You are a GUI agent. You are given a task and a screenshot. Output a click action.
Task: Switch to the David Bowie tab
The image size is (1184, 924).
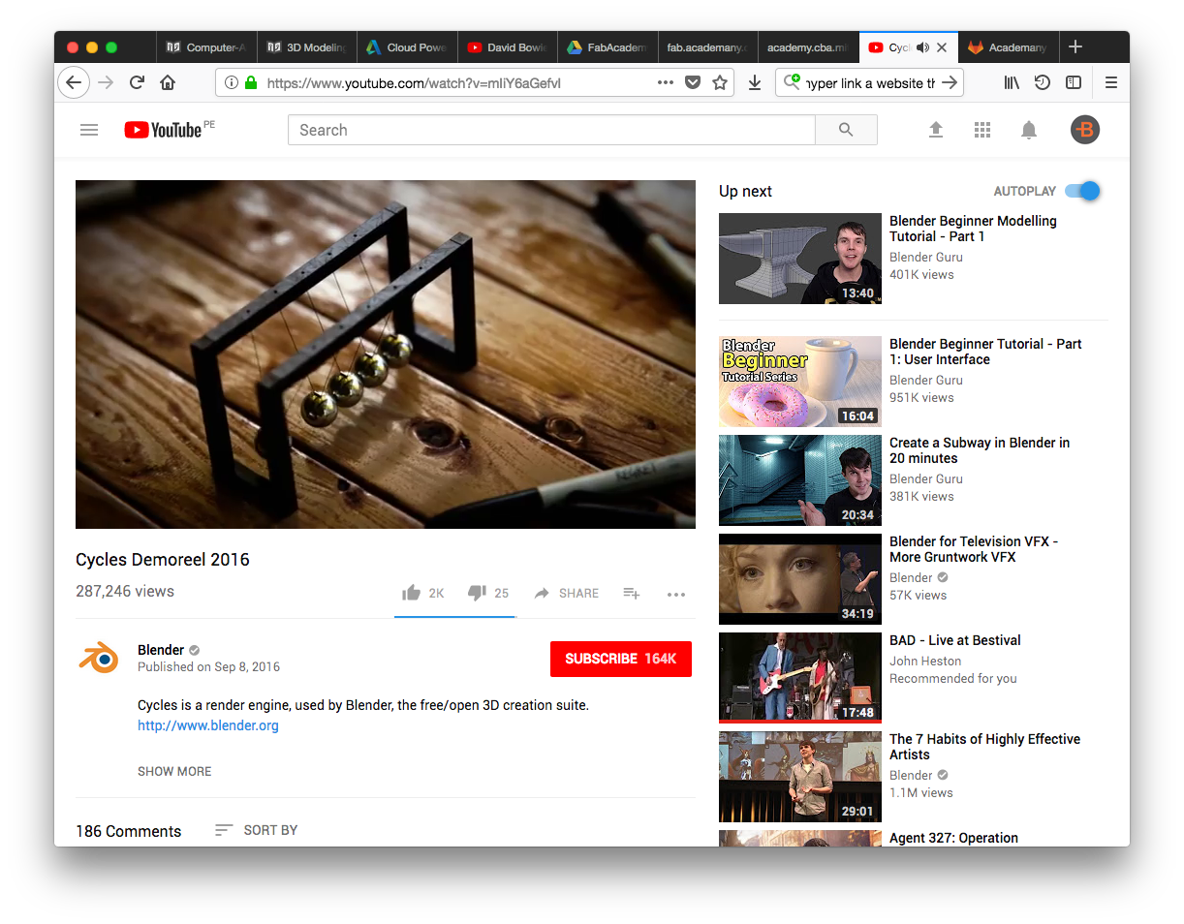point(508,47)
